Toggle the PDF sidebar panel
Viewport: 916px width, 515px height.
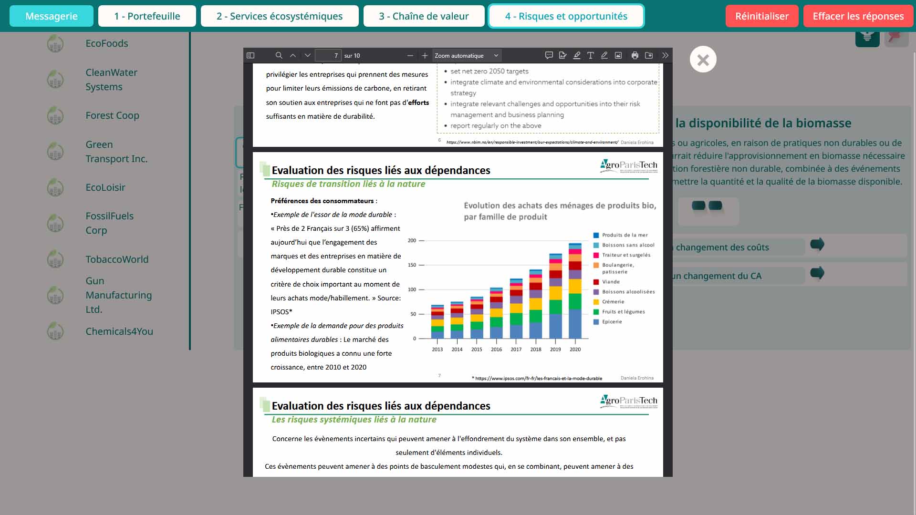coord(250,56)
